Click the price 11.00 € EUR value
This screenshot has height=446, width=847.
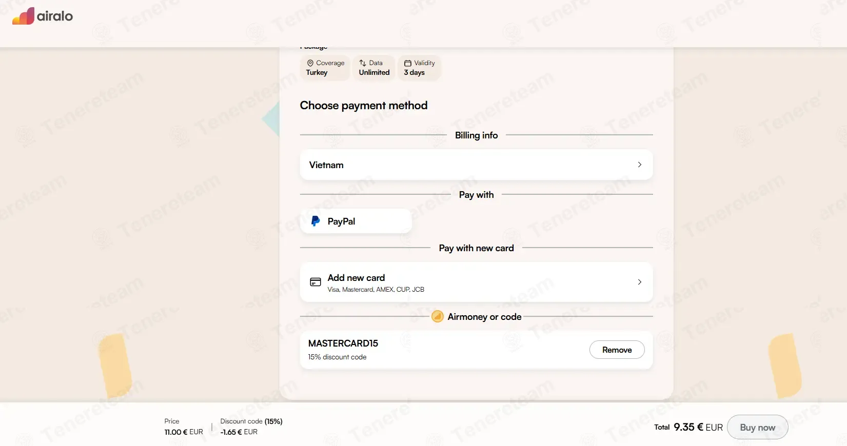click(184, 432)
